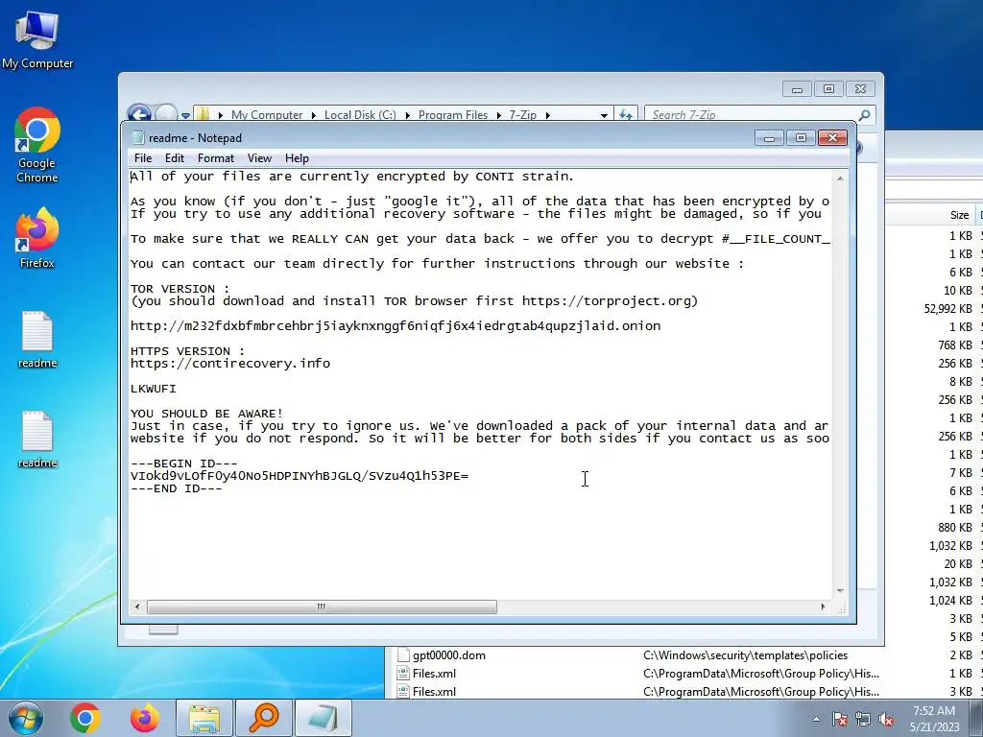
Task: Open network status tray icon
Action: pyautogui.click(x=863, y=719)
